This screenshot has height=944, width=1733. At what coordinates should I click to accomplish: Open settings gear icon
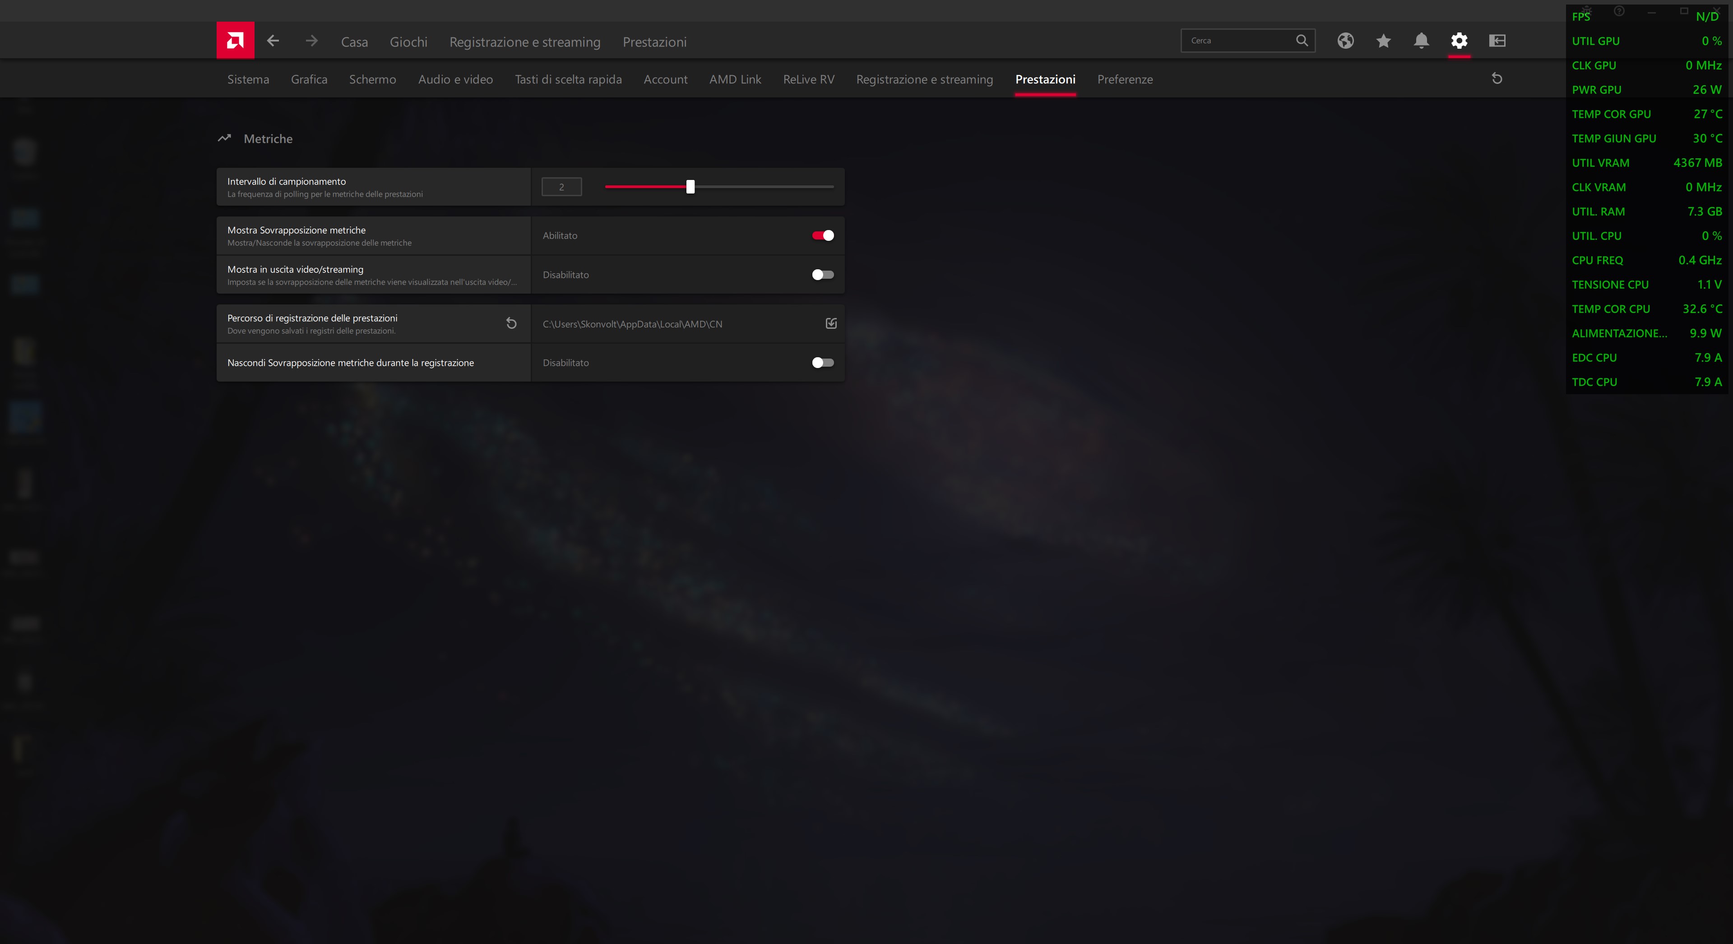click(1459, 40)
